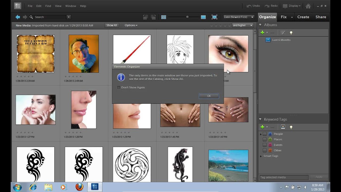Click the speaker volume icon in system tray
This screenshot has width=341, height=192.
[x=305, y=187]
